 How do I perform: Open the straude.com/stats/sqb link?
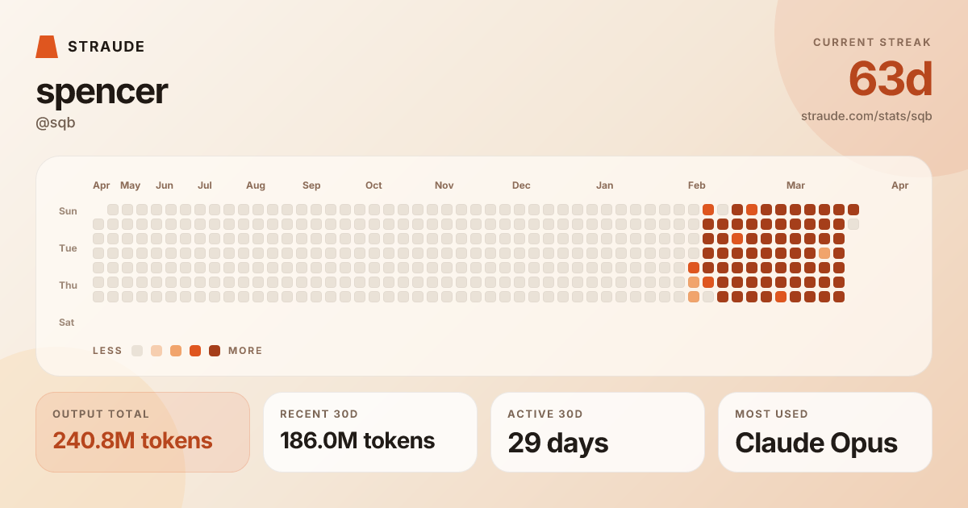[x=866, y=115]
